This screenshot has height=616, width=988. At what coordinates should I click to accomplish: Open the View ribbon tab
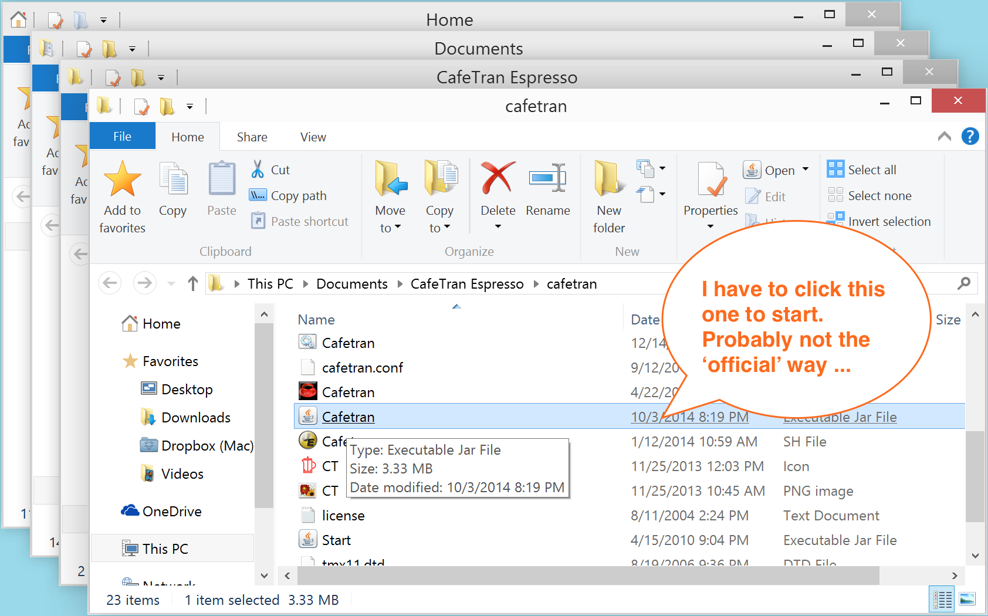pos(313,137)
